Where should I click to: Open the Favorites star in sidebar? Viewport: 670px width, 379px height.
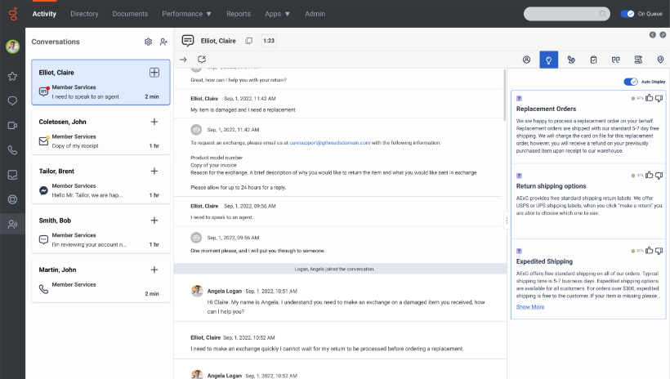(x=12, y=76)
